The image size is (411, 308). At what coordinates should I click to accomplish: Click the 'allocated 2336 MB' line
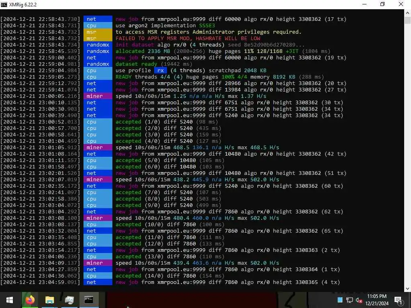click(223, 51)
